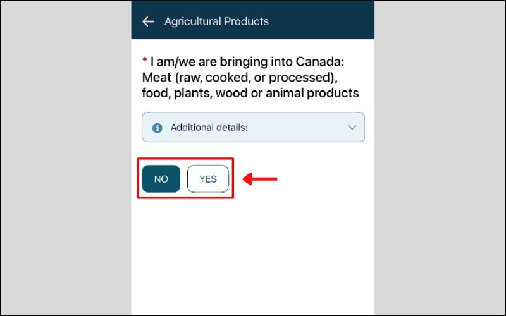Select the YES option

208,179
